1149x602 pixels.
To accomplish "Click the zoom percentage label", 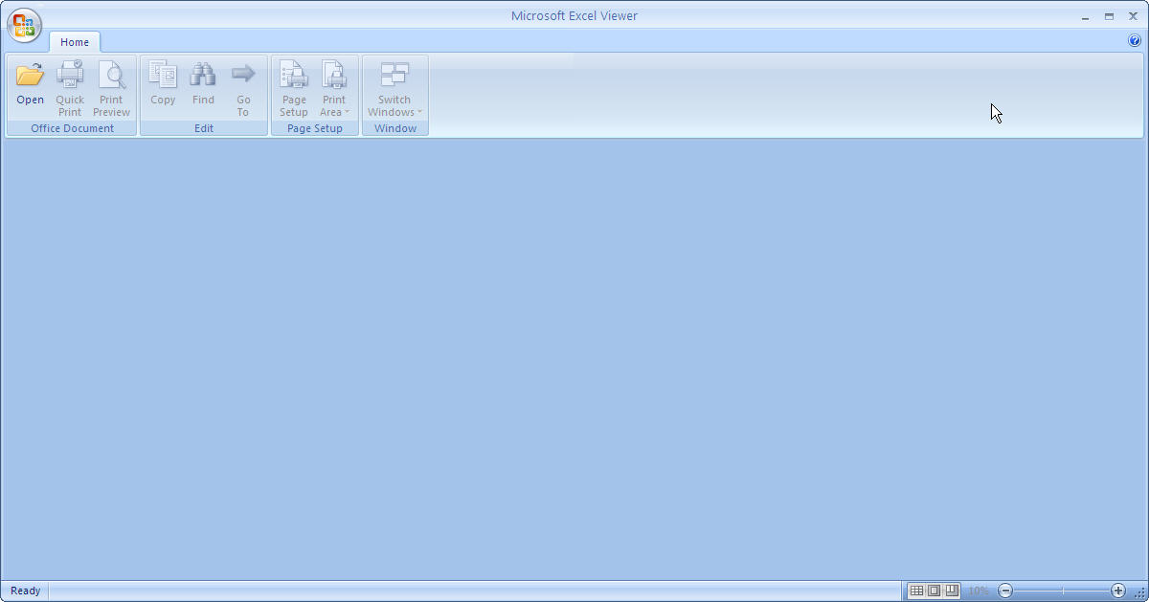I will (x=979, y=591).
